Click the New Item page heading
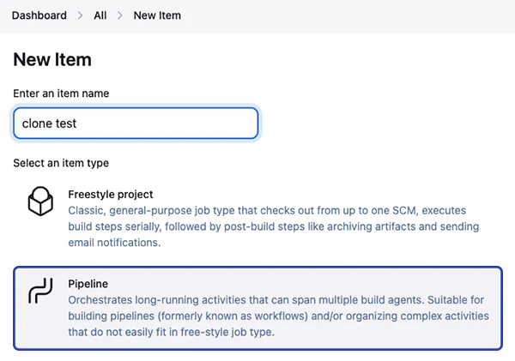515x361 pixels. [52, 60]
